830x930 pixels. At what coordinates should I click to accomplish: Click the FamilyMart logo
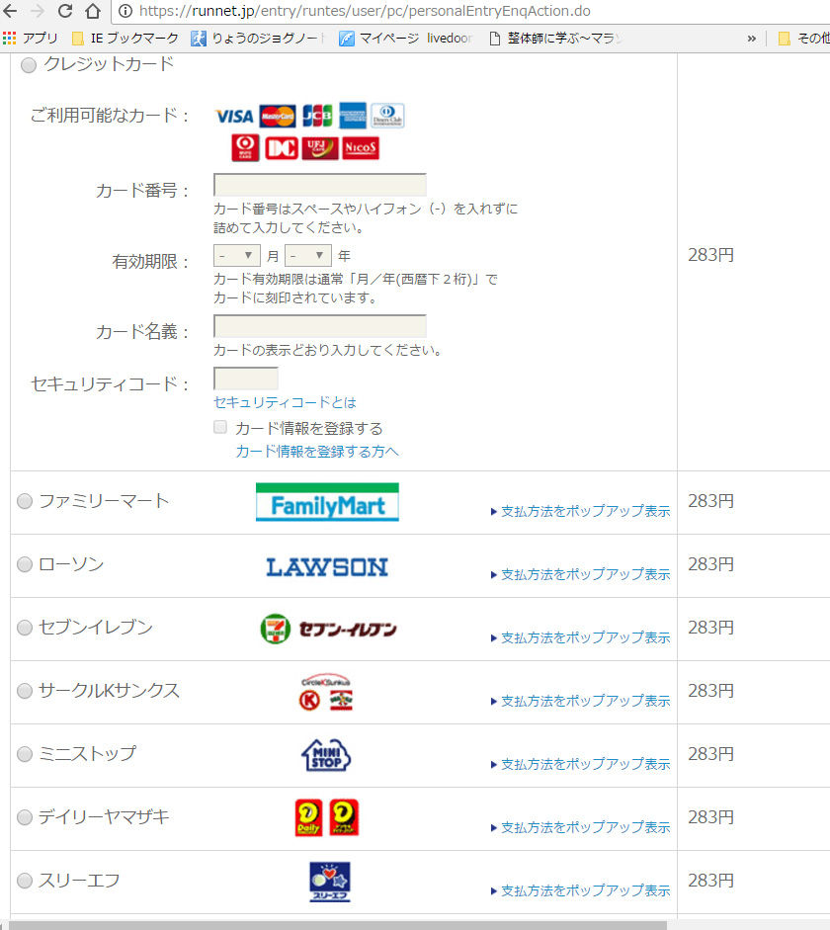(x=327, y=502)
